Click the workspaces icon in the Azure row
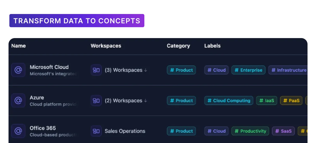The width and height of the screenshot is (315, 143). click(96, 101)
